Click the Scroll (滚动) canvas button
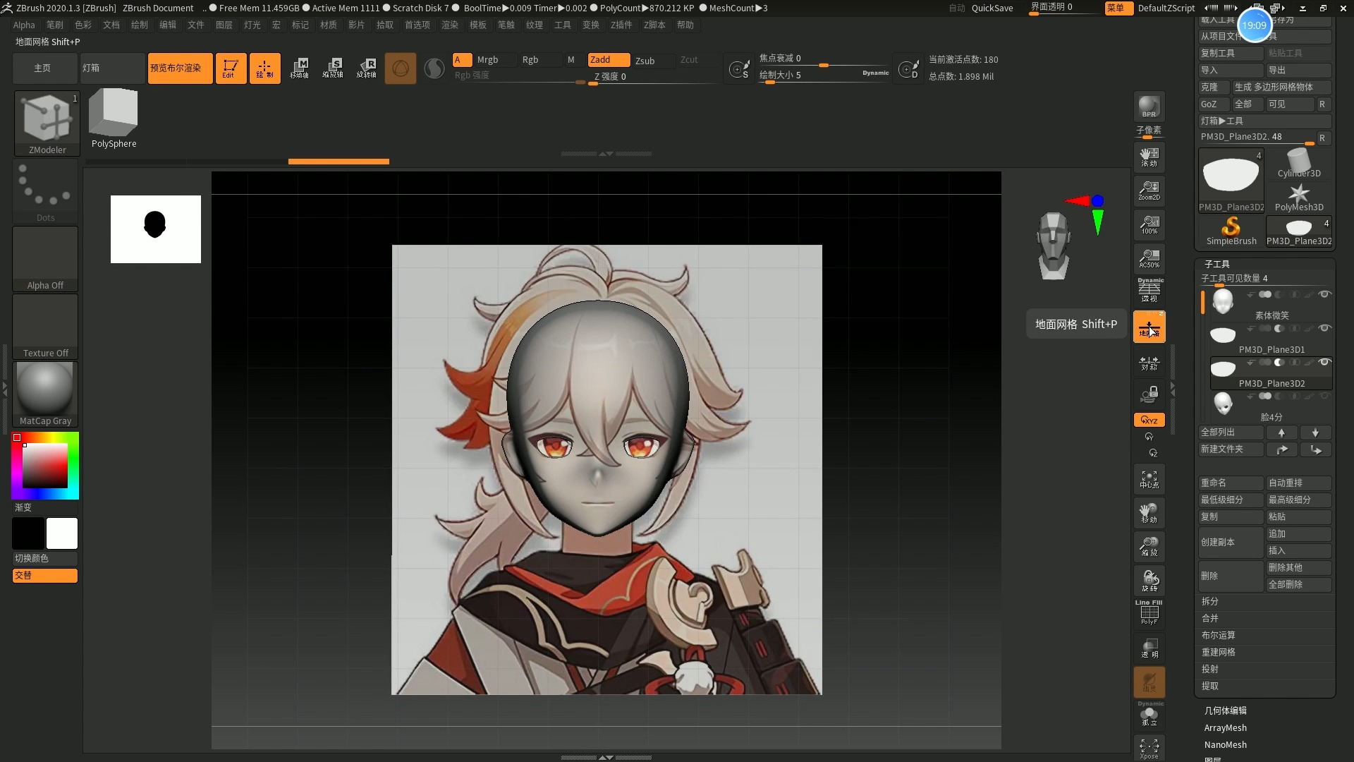This screenshot has height=762, width=1354. 1149,157
